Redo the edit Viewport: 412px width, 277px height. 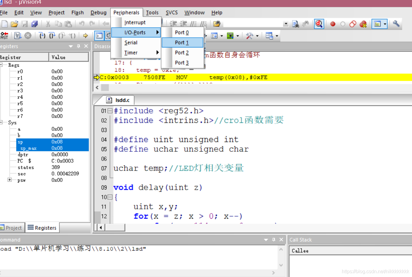coord(92,24)
